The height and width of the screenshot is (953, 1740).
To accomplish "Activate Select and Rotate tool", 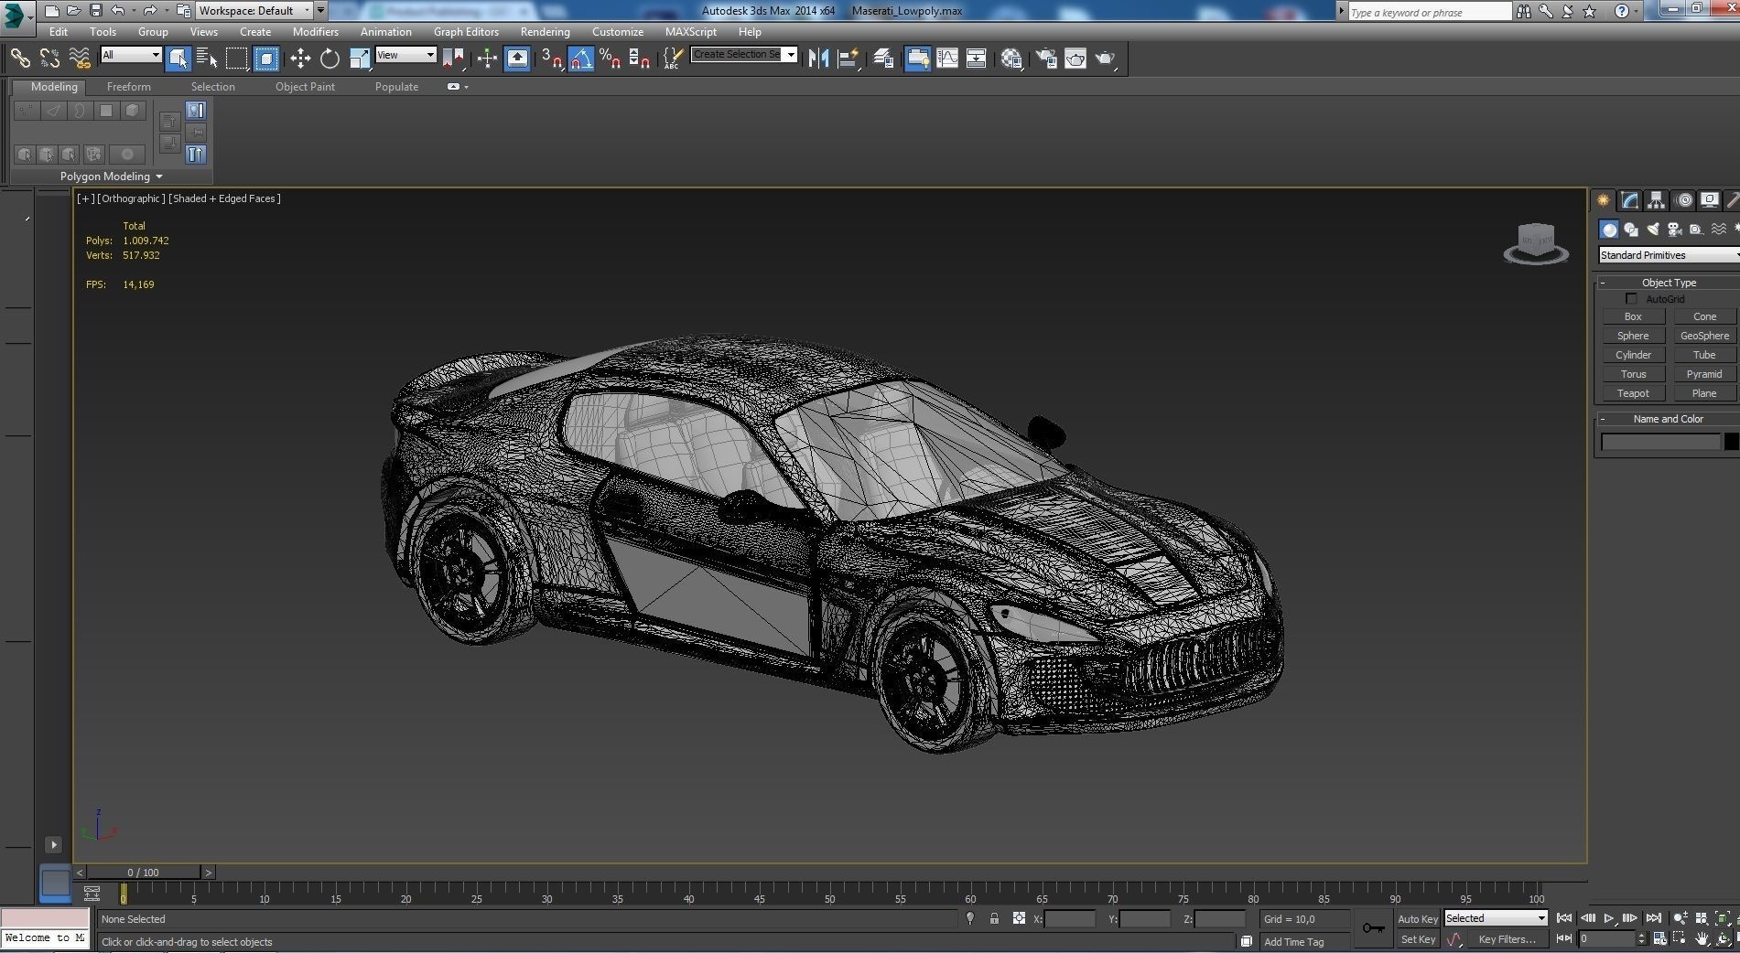I will pyautogui.click(x=330, y=59).
